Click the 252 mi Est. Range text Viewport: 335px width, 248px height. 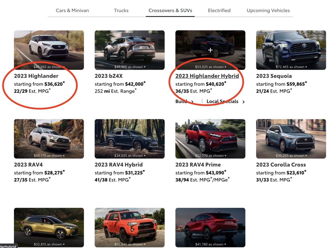pyautogui.click(x=116, y=91)
